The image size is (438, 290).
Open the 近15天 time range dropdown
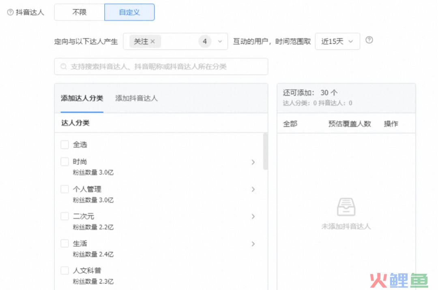pyautogui.click(x=337, y=41)
